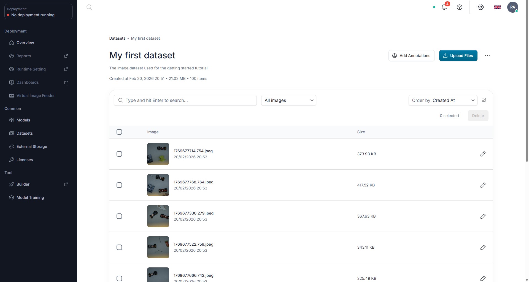Go to Datasets in sidebar

[39, 133]
